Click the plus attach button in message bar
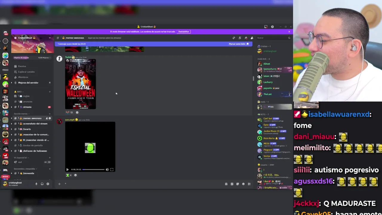Screen dimensions: 382x215 coord(59,184)
